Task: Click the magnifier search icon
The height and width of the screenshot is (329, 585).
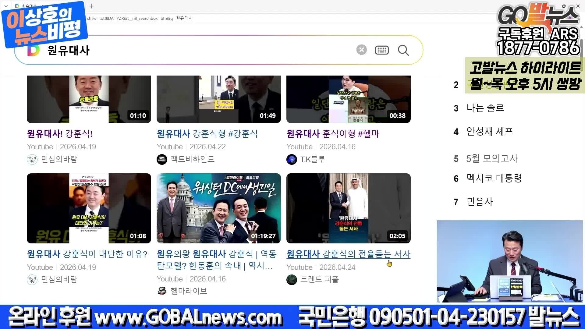Action: (x=403, y=50)
